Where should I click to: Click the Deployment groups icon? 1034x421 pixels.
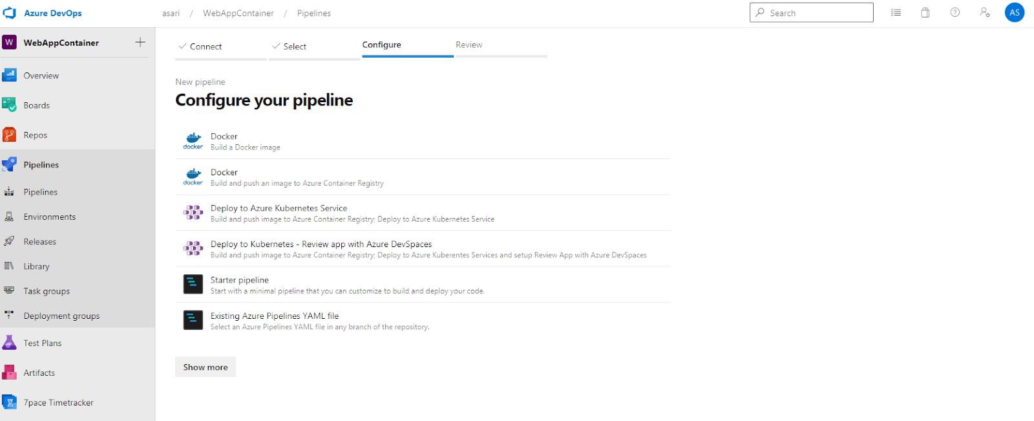(x=9, y=315)
